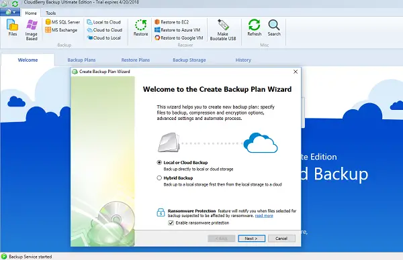Open the History tab
Image resolution: width=403 pixels, height=260 pixels.
(x=243, y=60)
